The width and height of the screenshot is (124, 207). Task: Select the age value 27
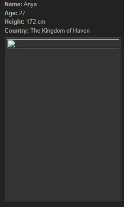22,13
